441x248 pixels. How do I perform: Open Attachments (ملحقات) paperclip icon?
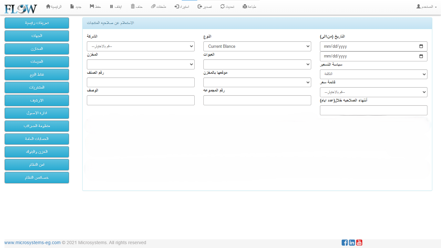pyautogui.click(x=153, y=6)
